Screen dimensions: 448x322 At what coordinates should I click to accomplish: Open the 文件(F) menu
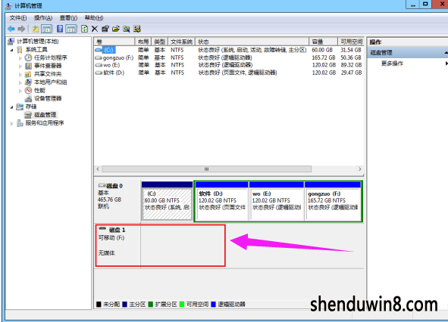(18, 18)
